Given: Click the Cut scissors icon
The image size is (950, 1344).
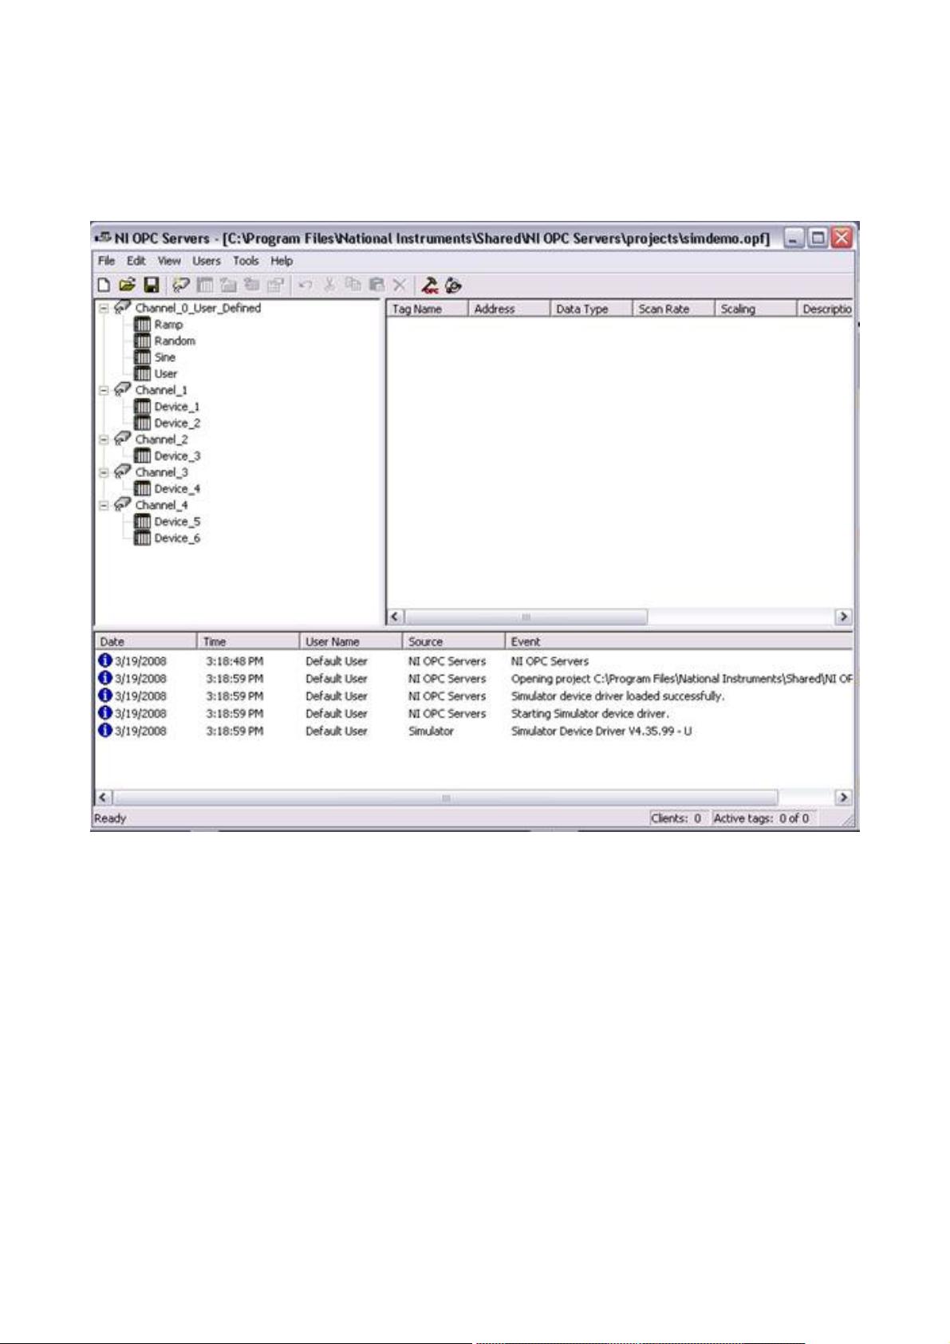Looking at the screenshot, I should 329,285.
